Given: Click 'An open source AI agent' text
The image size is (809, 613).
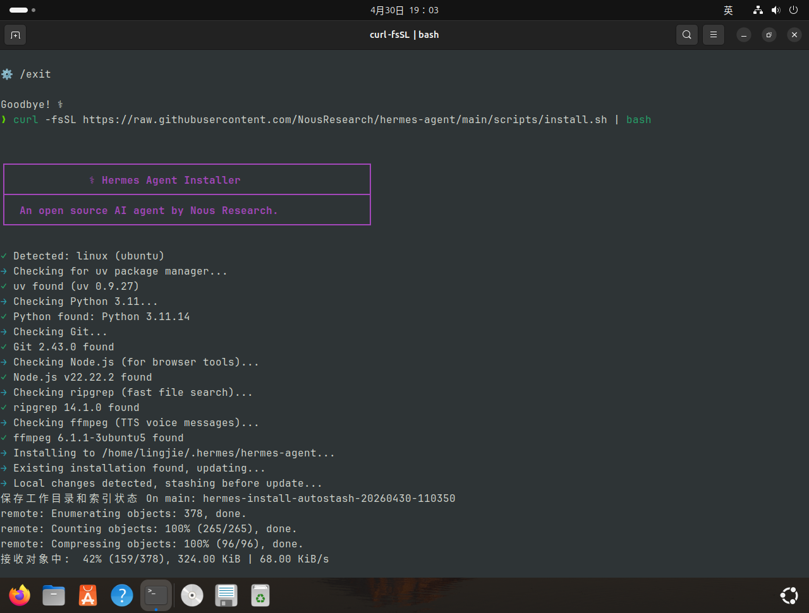Looking at the screenshot, I should 149,210.
